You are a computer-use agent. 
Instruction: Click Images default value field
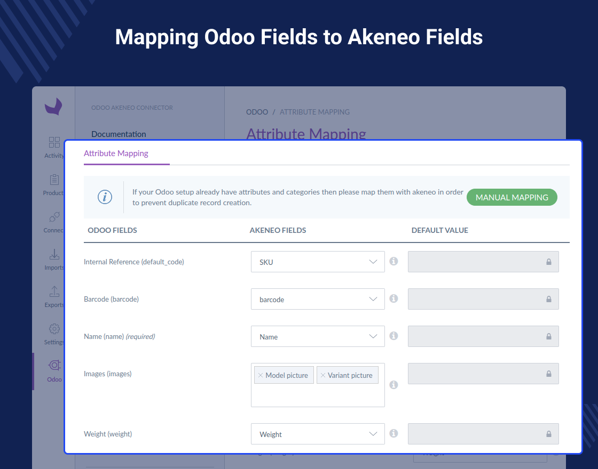point(483,374)
